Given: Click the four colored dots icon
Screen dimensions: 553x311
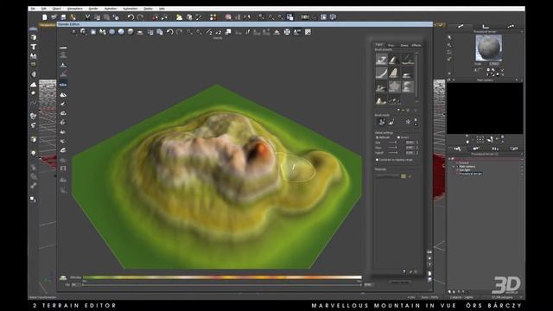Looking at the screenshot, I should pos(213,17).
